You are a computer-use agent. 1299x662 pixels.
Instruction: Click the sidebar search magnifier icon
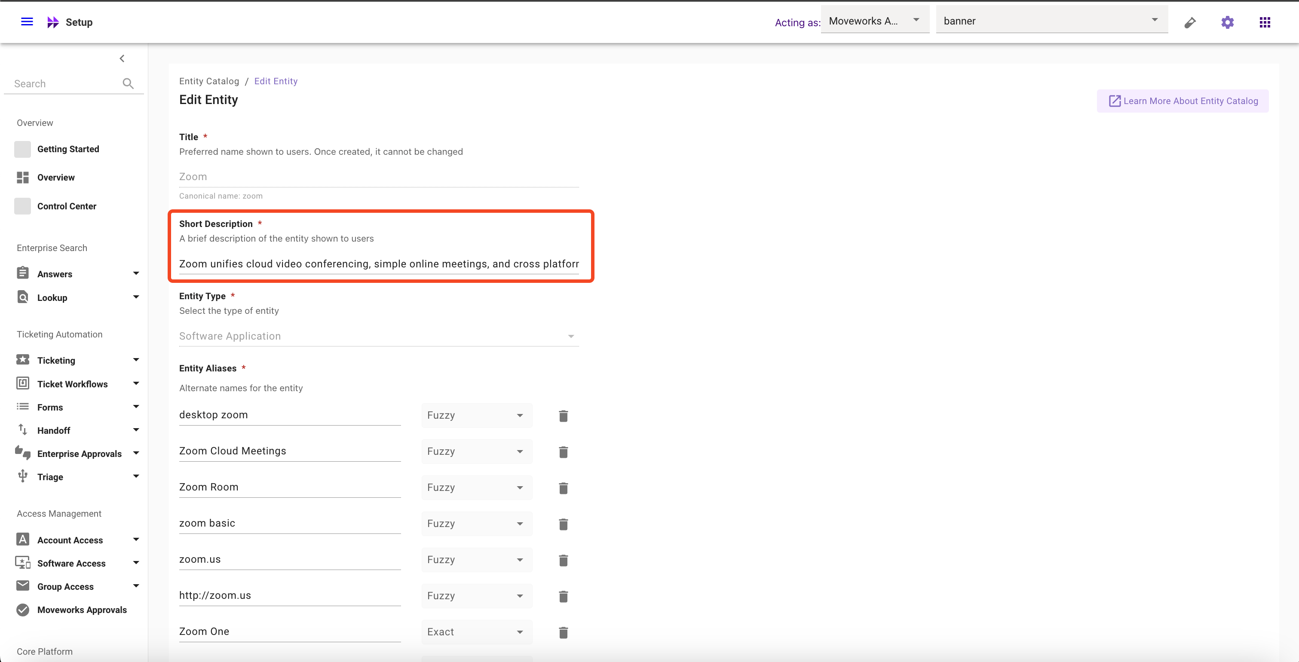pos(128,84)
